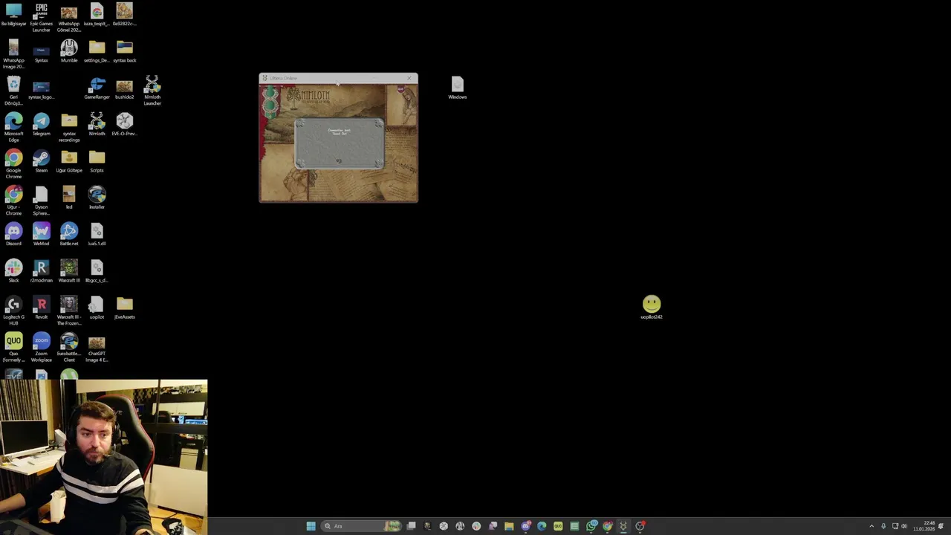Select the Nimloth Launcher desktop icon
The width and height of the screenshot is (951, 535).
(x=152, y=91)
